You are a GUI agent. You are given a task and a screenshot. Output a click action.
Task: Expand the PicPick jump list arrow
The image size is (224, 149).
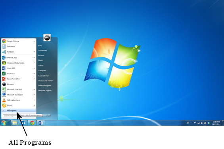(x=34, y=106)
